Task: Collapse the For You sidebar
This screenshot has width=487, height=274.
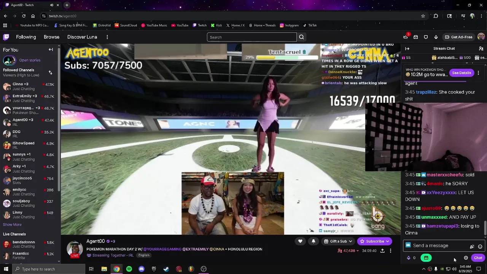Action: (51, 49)
